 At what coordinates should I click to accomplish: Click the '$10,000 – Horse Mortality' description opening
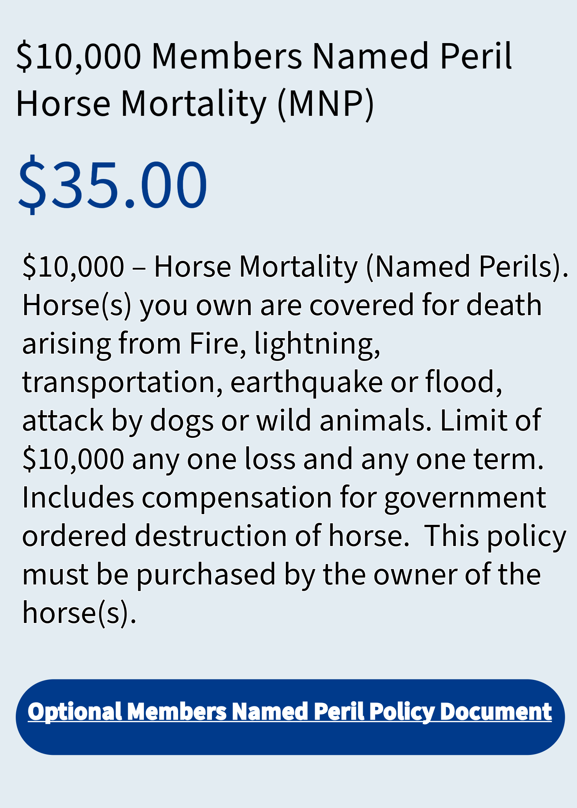(x=190, y=267)
